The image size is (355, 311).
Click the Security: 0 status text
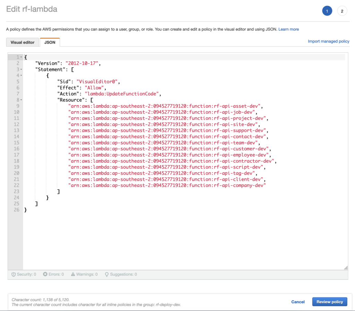pos(26,274)
